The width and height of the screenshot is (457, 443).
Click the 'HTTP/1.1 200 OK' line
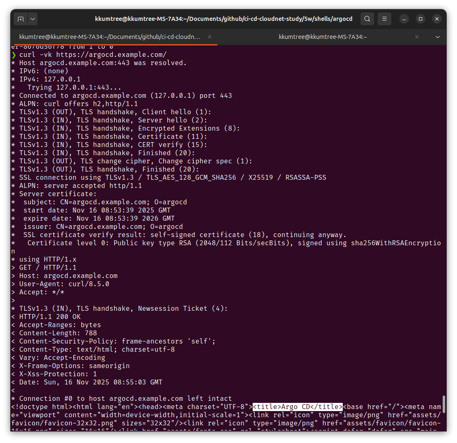tap(46, 317)
